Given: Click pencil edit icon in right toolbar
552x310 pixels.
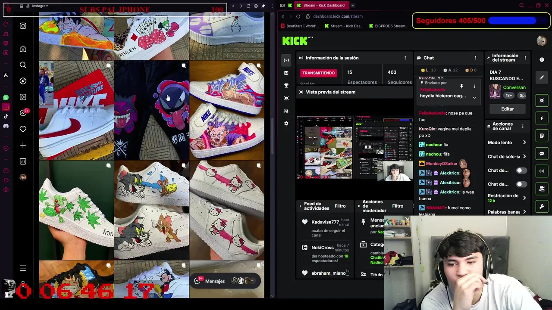Looking at the screenshot, I should (x=542, y=77).
